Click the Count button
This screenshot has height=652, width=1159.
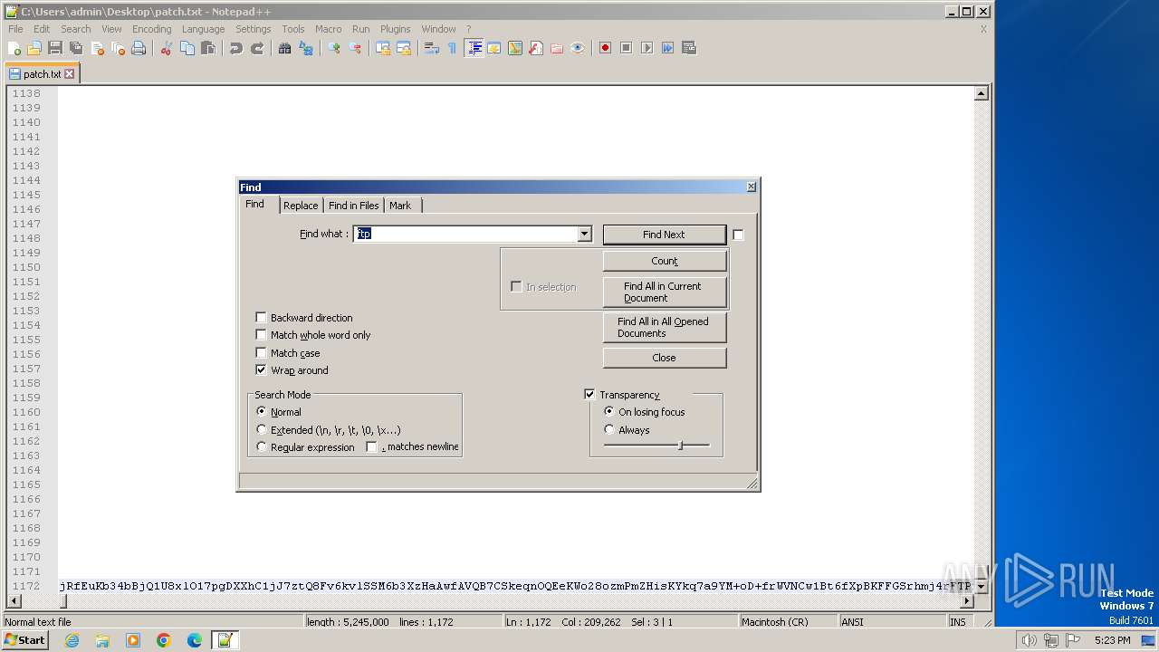click(664, 261)
